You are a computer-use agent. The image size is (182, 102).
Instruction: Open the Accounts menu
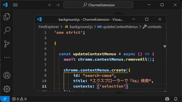[7, 75]
